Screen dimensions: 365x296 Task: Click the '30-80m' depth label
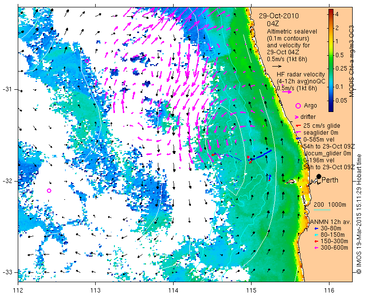click(x=331, y=228)
